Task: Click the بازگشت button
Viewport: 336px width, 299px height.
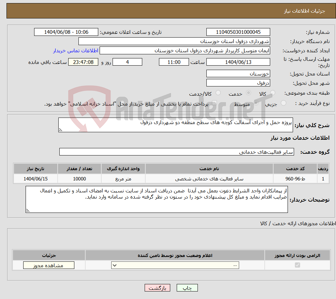Action: 157,288
